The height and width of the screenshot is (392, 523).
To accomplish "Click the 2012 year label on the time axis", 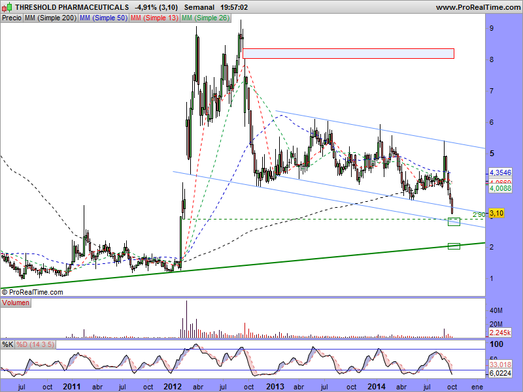I will pyautogui.click(x=173, y=387).
